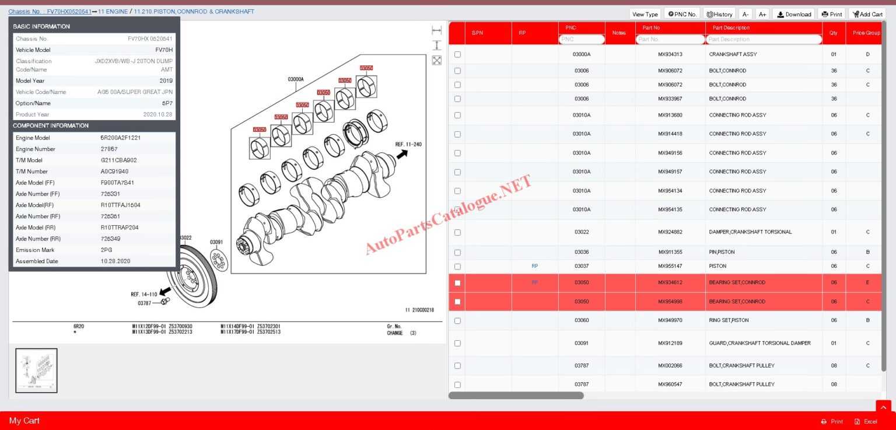
Task: Expand the My Cart bar
Action: (24, 421)
